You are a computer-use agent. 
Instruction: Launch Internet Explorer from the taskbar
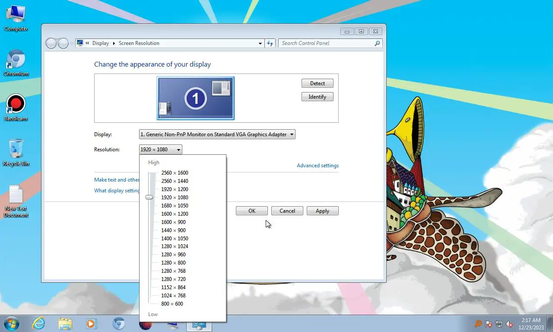point(38,323)
